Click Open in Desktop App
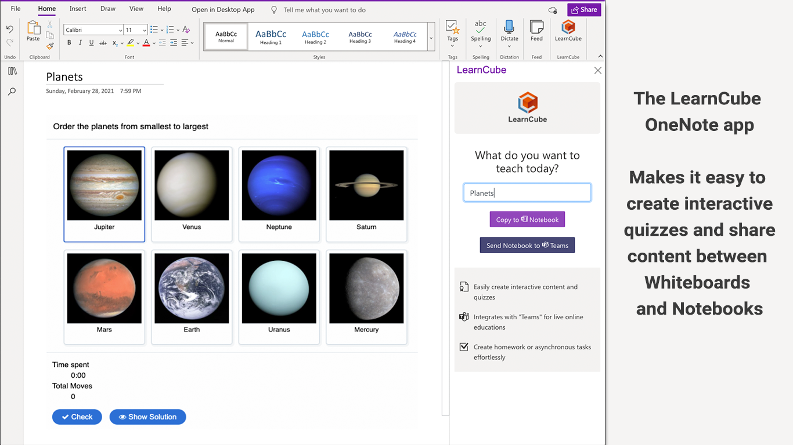Image resolution: width=793 pixels, height=445 pixels. pos(223,9)
